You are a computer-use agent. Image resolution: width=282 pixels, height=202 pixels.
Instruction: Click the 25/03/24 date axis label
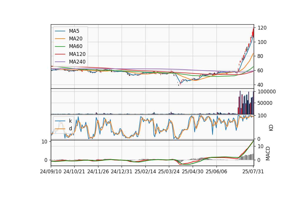click(x=169, y=172)
